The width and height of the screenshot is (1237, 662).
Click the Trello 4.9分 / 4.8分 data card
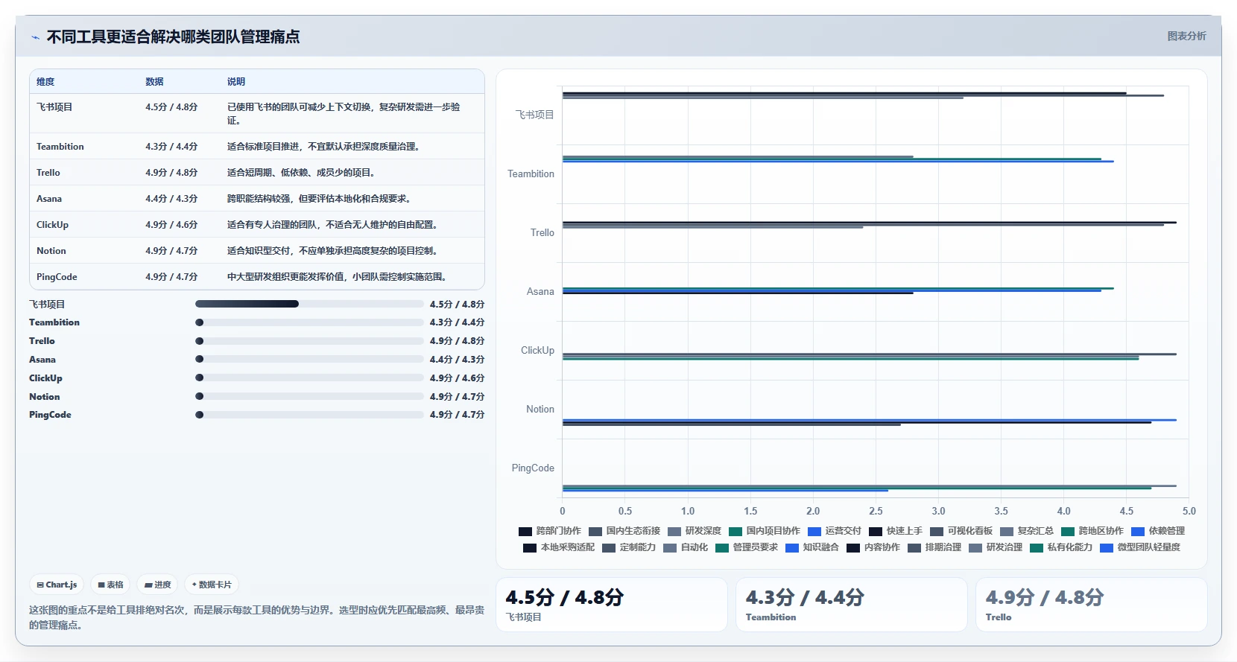pos(1091,605)
